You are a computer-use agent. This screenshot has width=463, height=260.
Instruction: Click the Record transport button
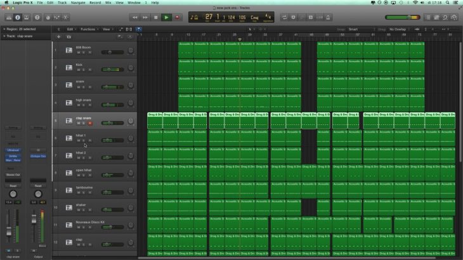pyautogui.click(x=177, y=17)
